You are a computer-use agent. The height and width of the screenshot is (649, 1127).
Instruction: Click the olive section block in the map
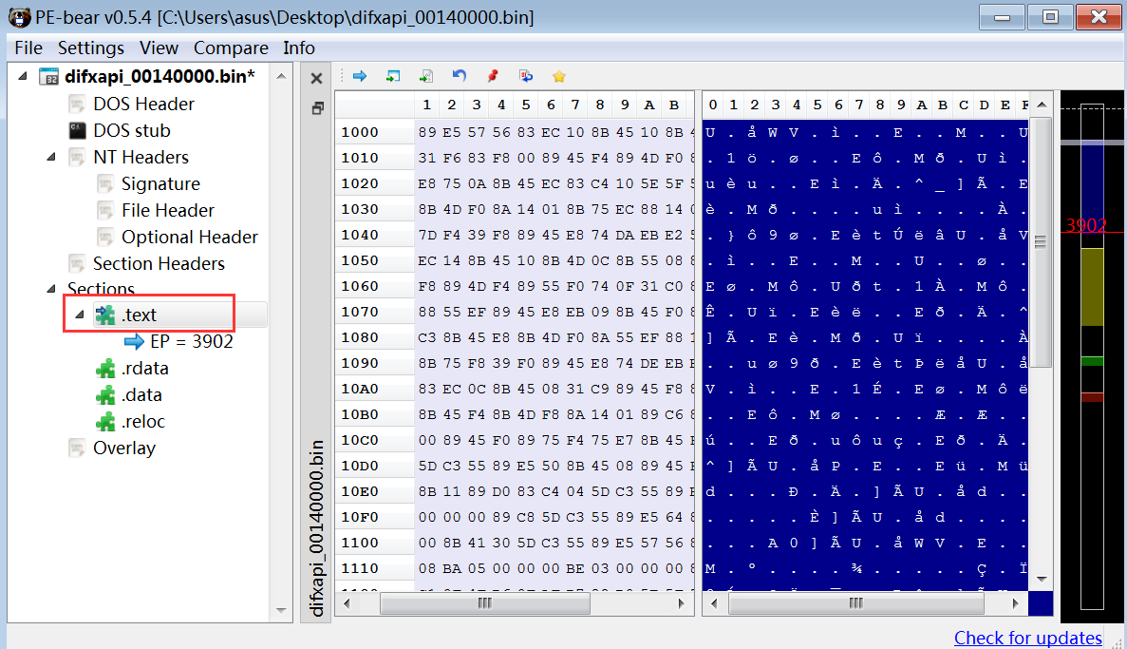coord(1092,287)
